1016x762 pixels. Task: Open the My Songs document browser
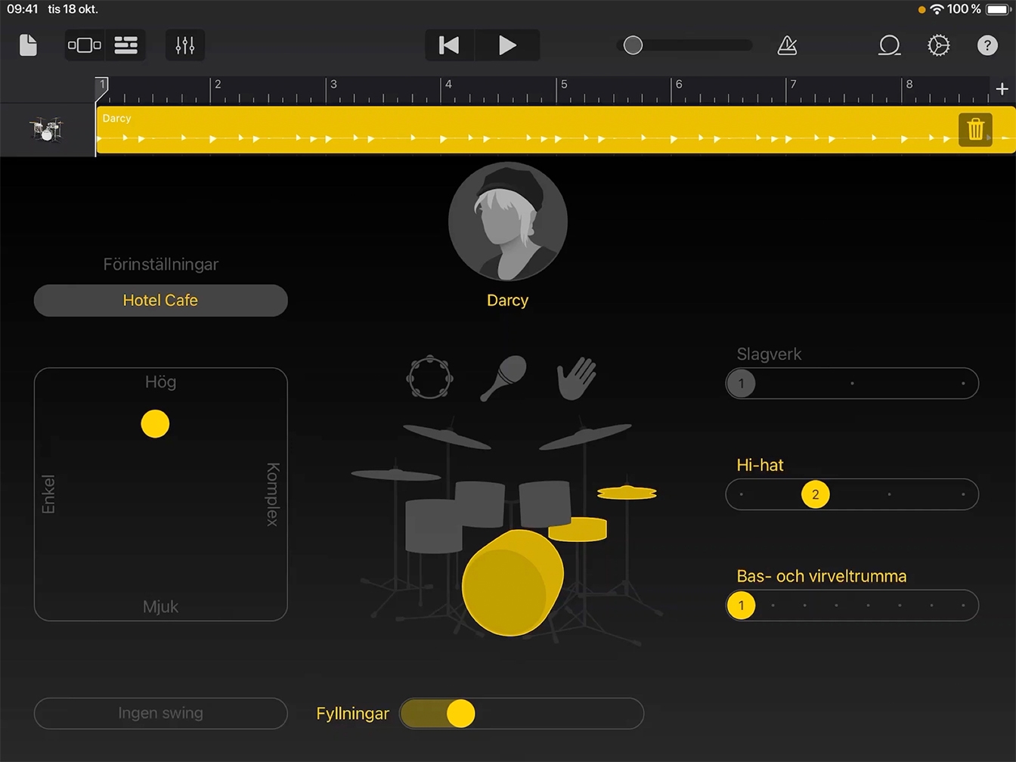click(x=28, y=45)
